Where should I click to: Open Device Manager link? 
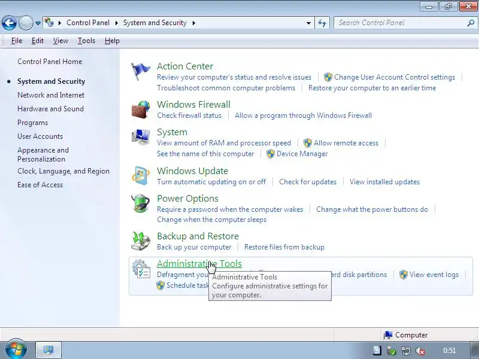click(302, 154)
